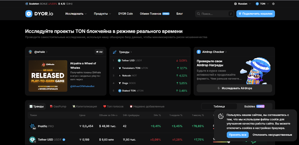Click the Dogs coin icon

tap(120, 83)
